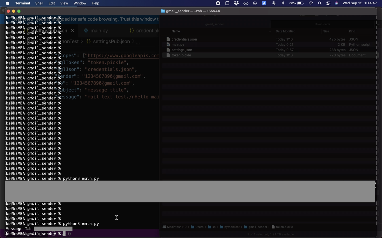Select the gmail_sender Finder tab
This screenshot has height=238, width=382.
coord(215,24)
